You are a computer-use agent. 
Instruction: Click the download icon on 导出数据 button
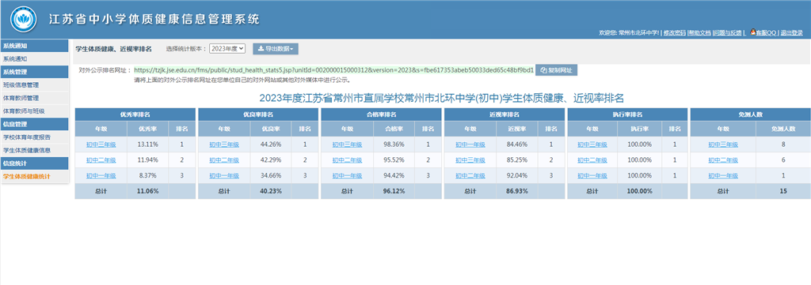261,49
